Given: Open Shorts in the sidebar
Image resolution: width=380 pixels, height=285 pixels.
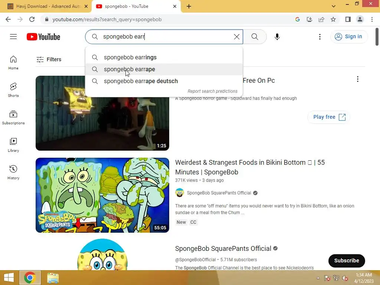Looking at the screenshot, I should pos(13,90).
